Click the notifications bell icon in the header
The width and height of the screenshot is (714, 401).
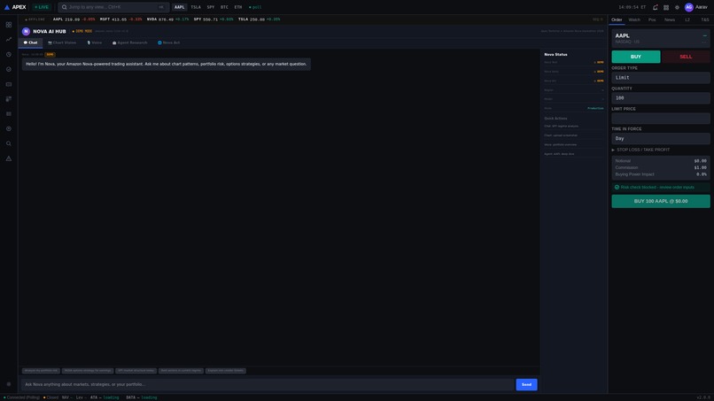(x=656, y=7)
